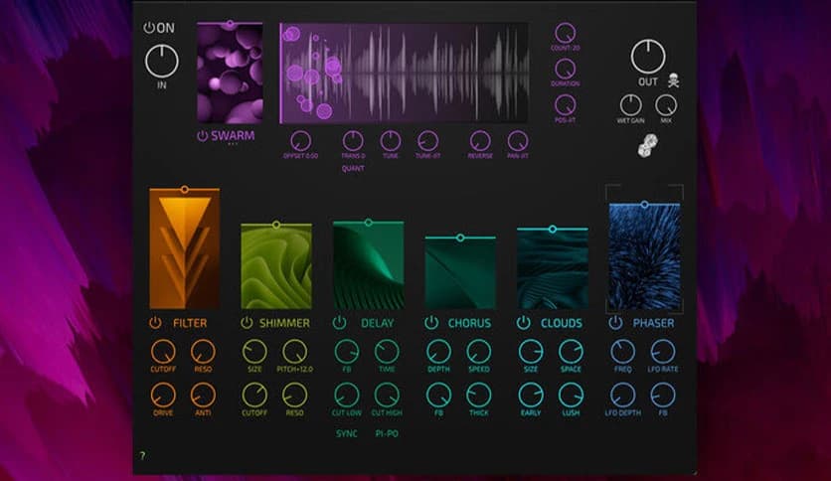Click the OUT gain knob
This screenshot has width=831, height=481.
click(x=648, y=57)
